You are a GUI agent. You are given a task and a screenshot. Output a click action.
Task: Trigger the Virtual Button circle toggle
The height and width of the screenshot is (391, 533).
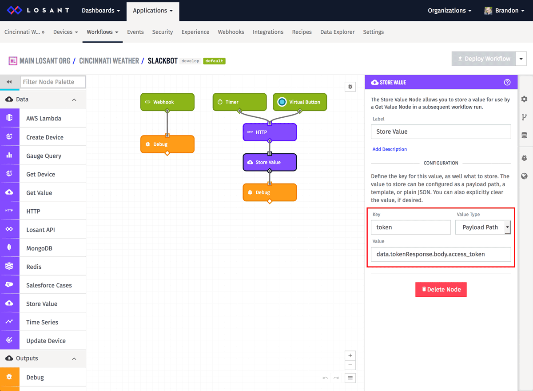tap(282, 102)
